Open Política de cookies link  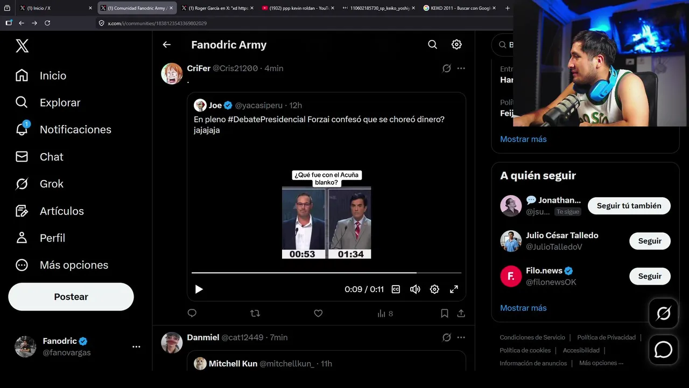coord(525,350)
